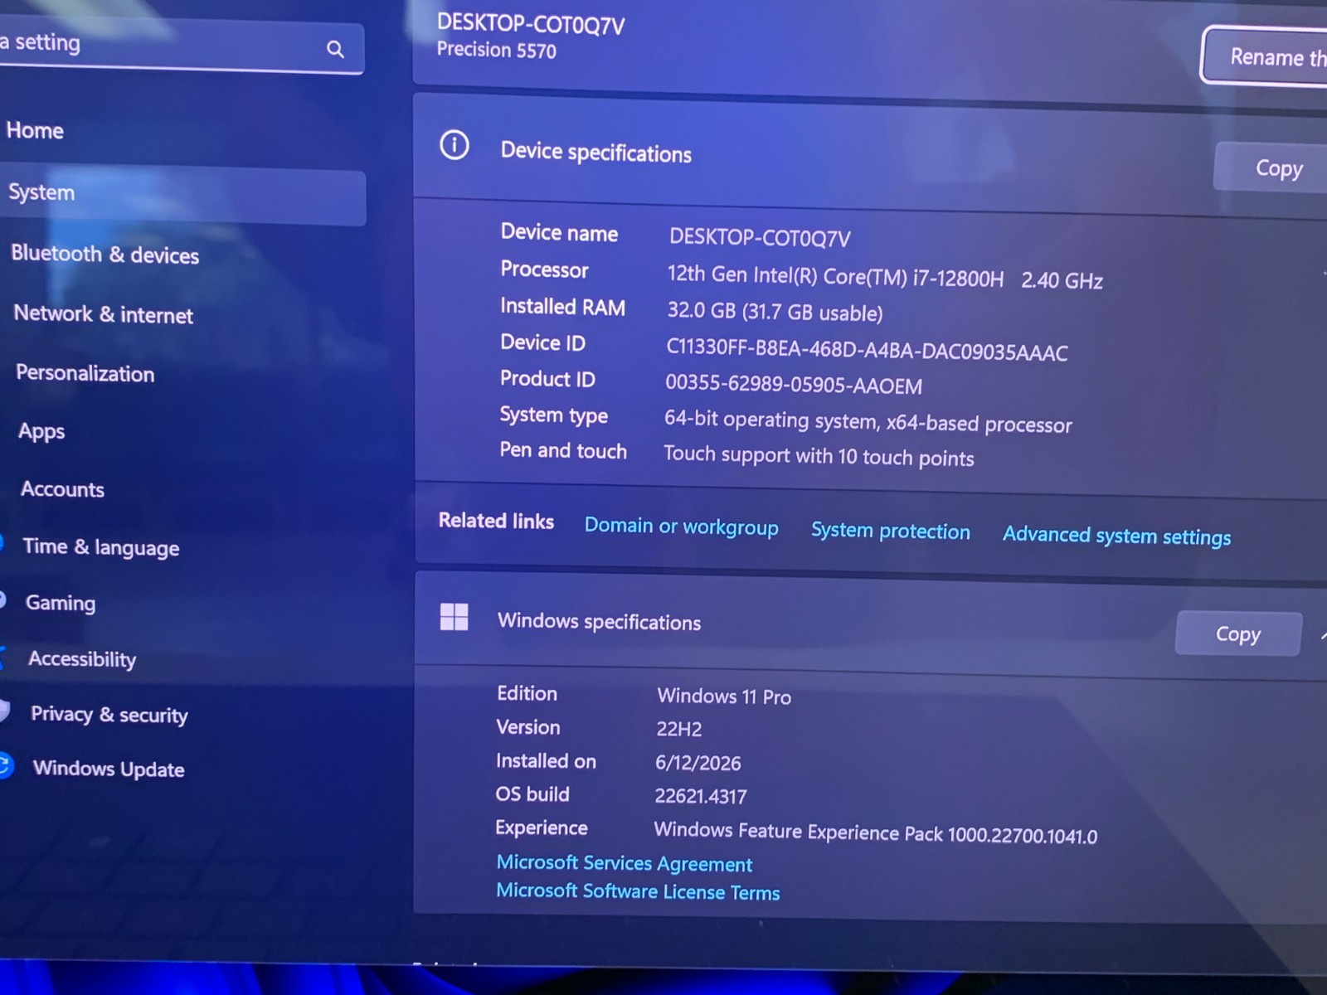The image size is (1327, 995).
Task: Open the System protection link
Action: pos(890,531)
